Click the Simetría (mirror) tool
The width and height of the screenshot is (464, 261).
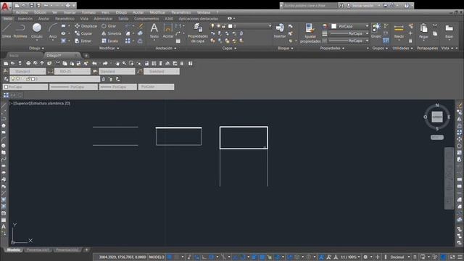point(111,33)
